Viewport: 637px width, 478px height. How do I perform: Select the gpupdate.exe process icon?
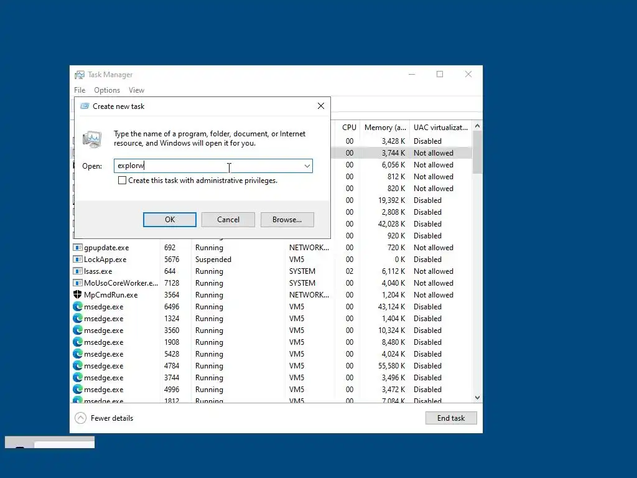coord(77,248)
